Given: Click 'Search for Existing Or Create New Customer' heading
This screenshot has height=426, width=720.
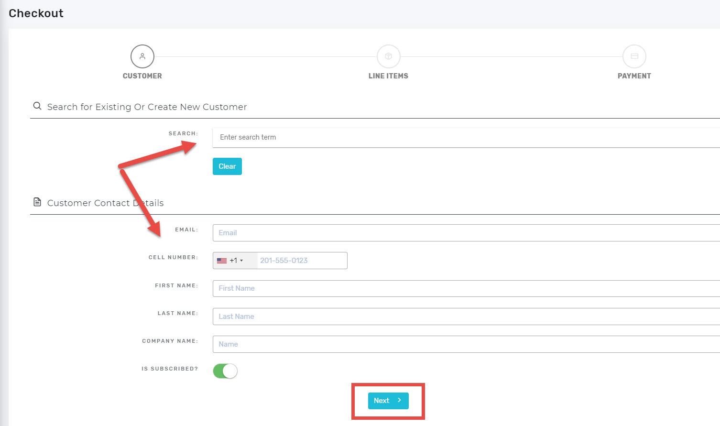Looking at the screenshot, I should (147, 107).
